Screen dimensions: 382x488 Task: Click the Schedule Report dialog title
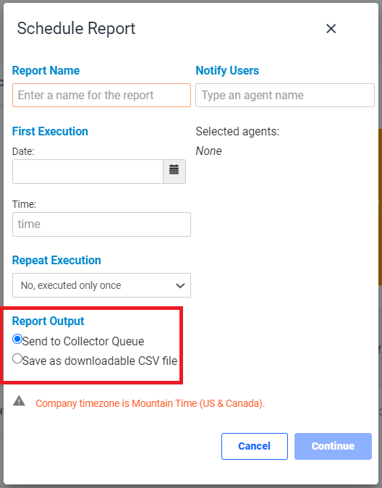click(x=76, y=29)
